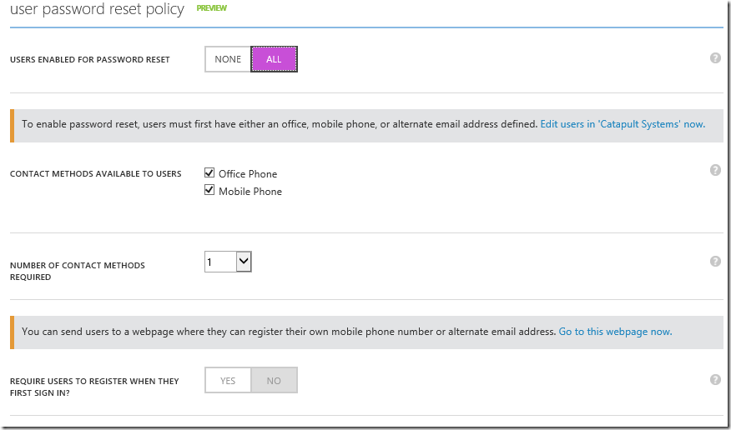
Task: Click the green PREVIEW label
Action: (212, 7)
